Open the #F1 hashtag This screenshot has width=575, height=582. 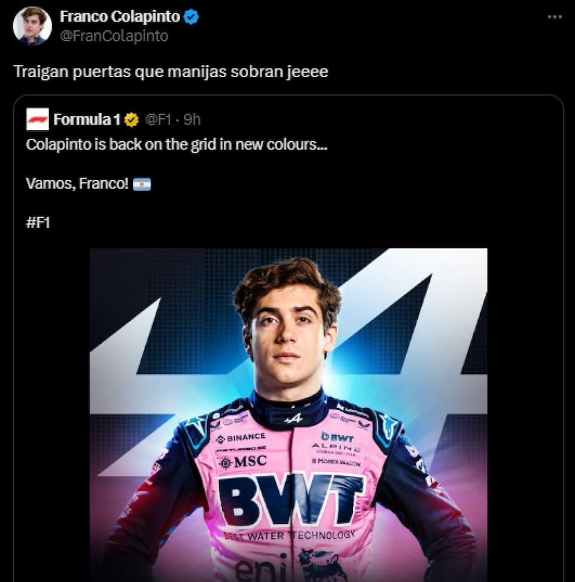(x=38, y=222)
